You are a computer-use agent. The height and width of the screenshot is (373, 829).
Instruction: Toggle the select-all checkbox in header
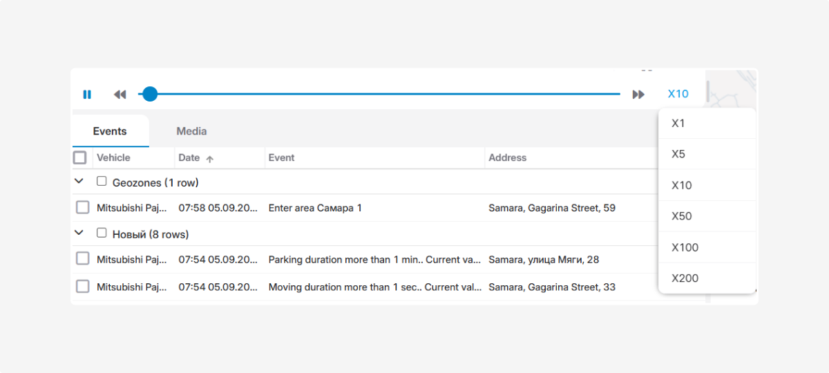80,158
